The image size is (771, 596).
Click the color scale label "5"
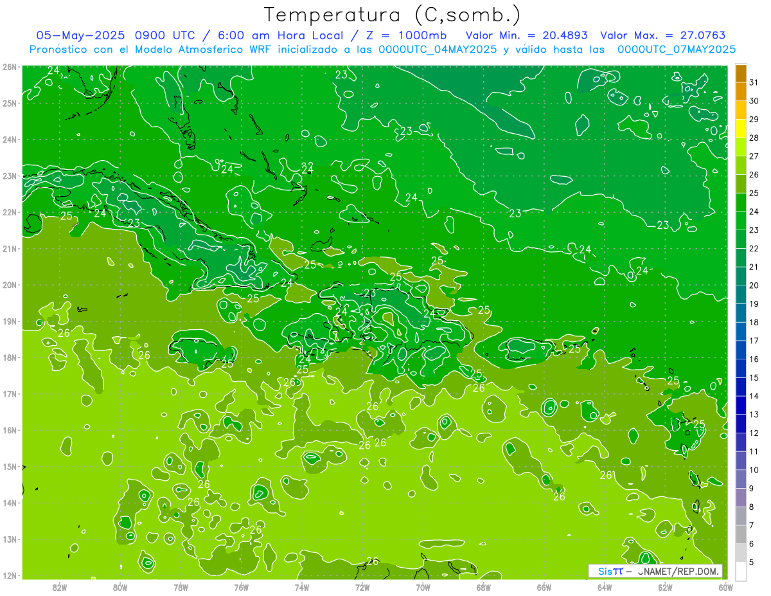pos(752,563)
